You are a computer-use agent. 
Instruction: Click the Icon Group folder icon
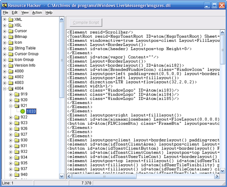(11, 60)
